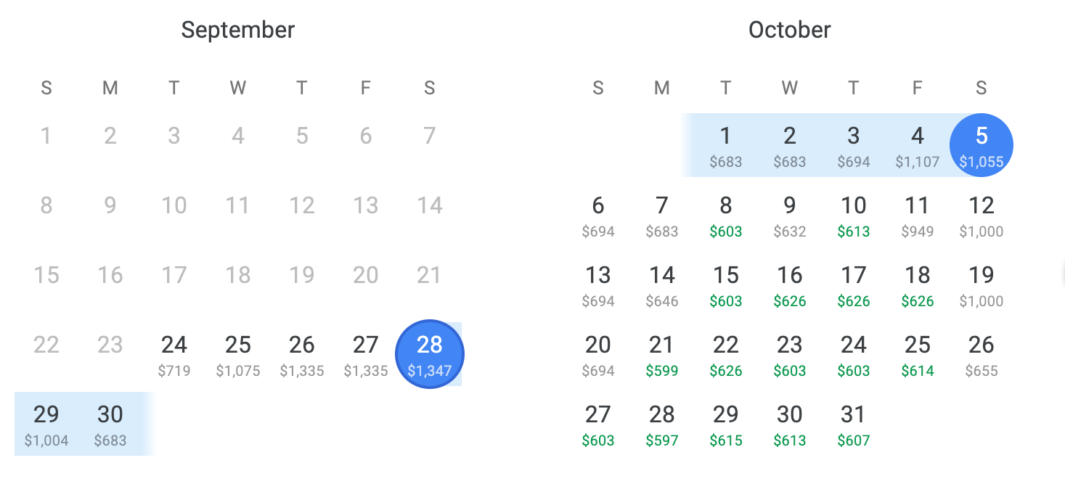This screenshot has width=1065, height=492.
Task: Choose September 25 at $1,075
Action: pos(238,355)
